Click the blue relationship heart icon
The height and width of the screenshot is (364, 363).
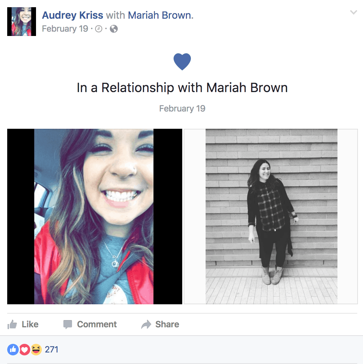coord(182,62)
